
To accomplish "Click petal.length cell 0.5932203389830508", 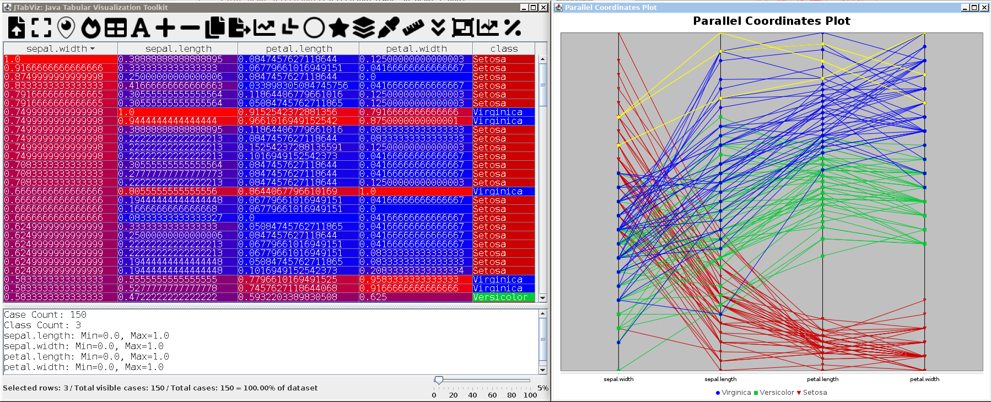I will (x=299, y=297).
